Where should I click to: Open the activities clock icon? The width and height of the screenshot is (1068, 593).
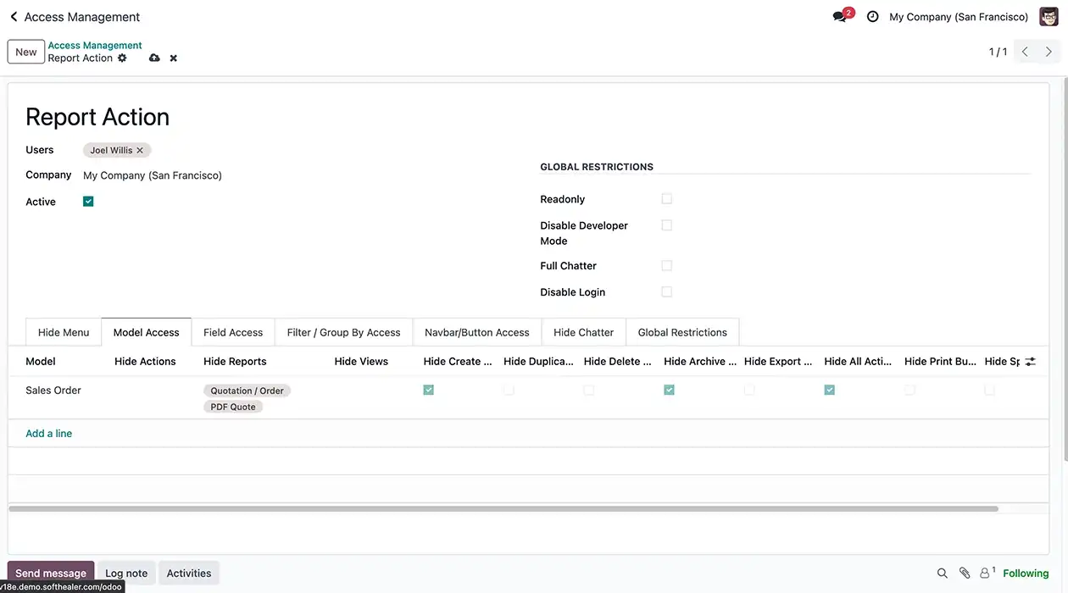click(x=872, y=15)
